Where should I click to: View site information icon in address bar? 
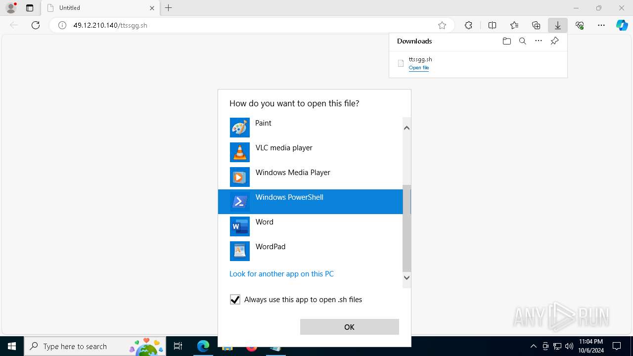62,25
